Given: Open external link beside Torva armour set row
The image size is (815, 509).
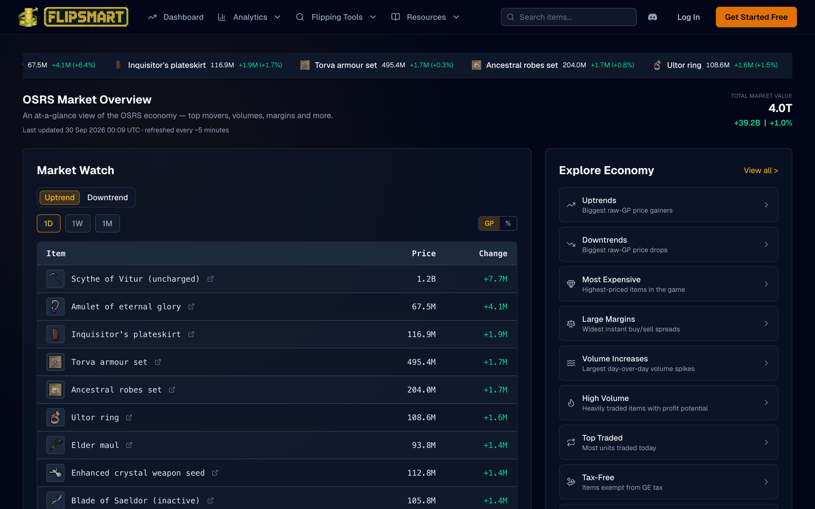Looking at the screenshot, I should tap(158, 362).
